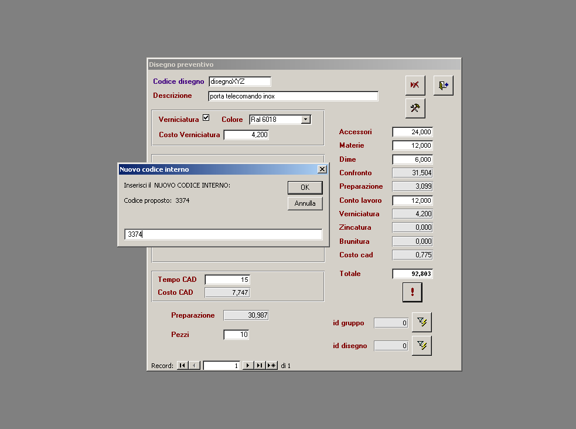This screenshot has width=576, height=429.
Task: Click the 'Colore' label
Action: 232,120
